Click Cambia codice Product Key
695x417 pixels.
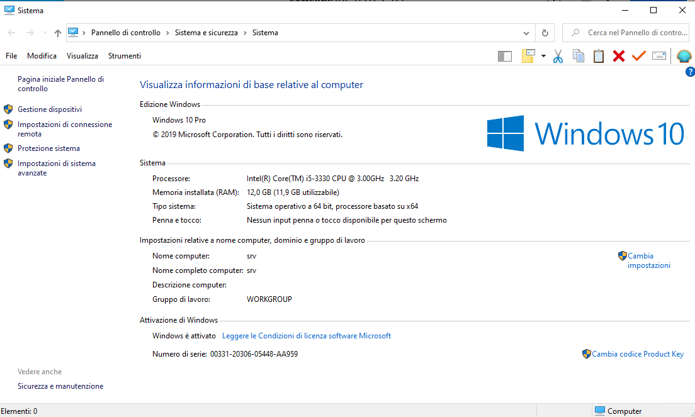tap(638, 354)
